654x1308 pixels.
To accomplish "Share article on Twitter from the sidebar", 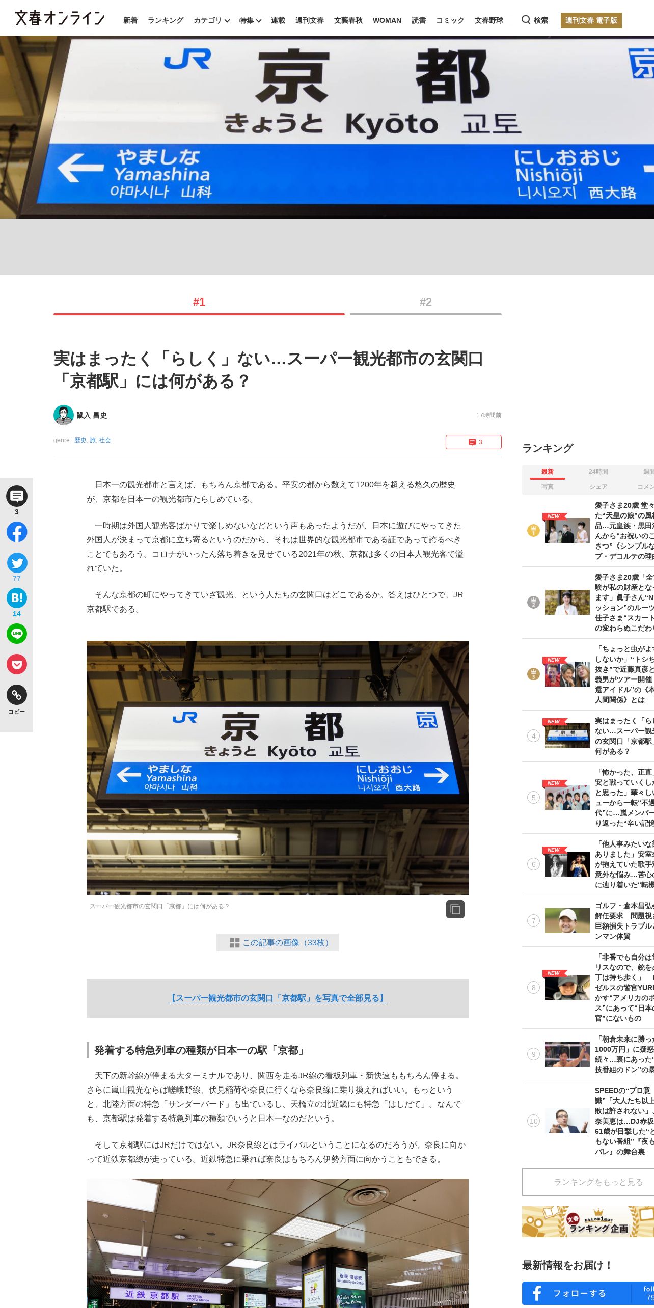I will tap(17, 563).
